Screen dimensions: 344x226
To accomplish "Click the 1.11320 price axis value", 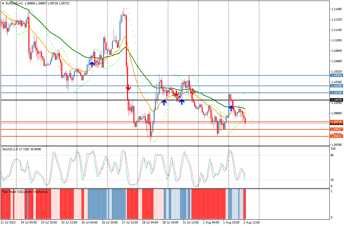I will coord(336,20).
